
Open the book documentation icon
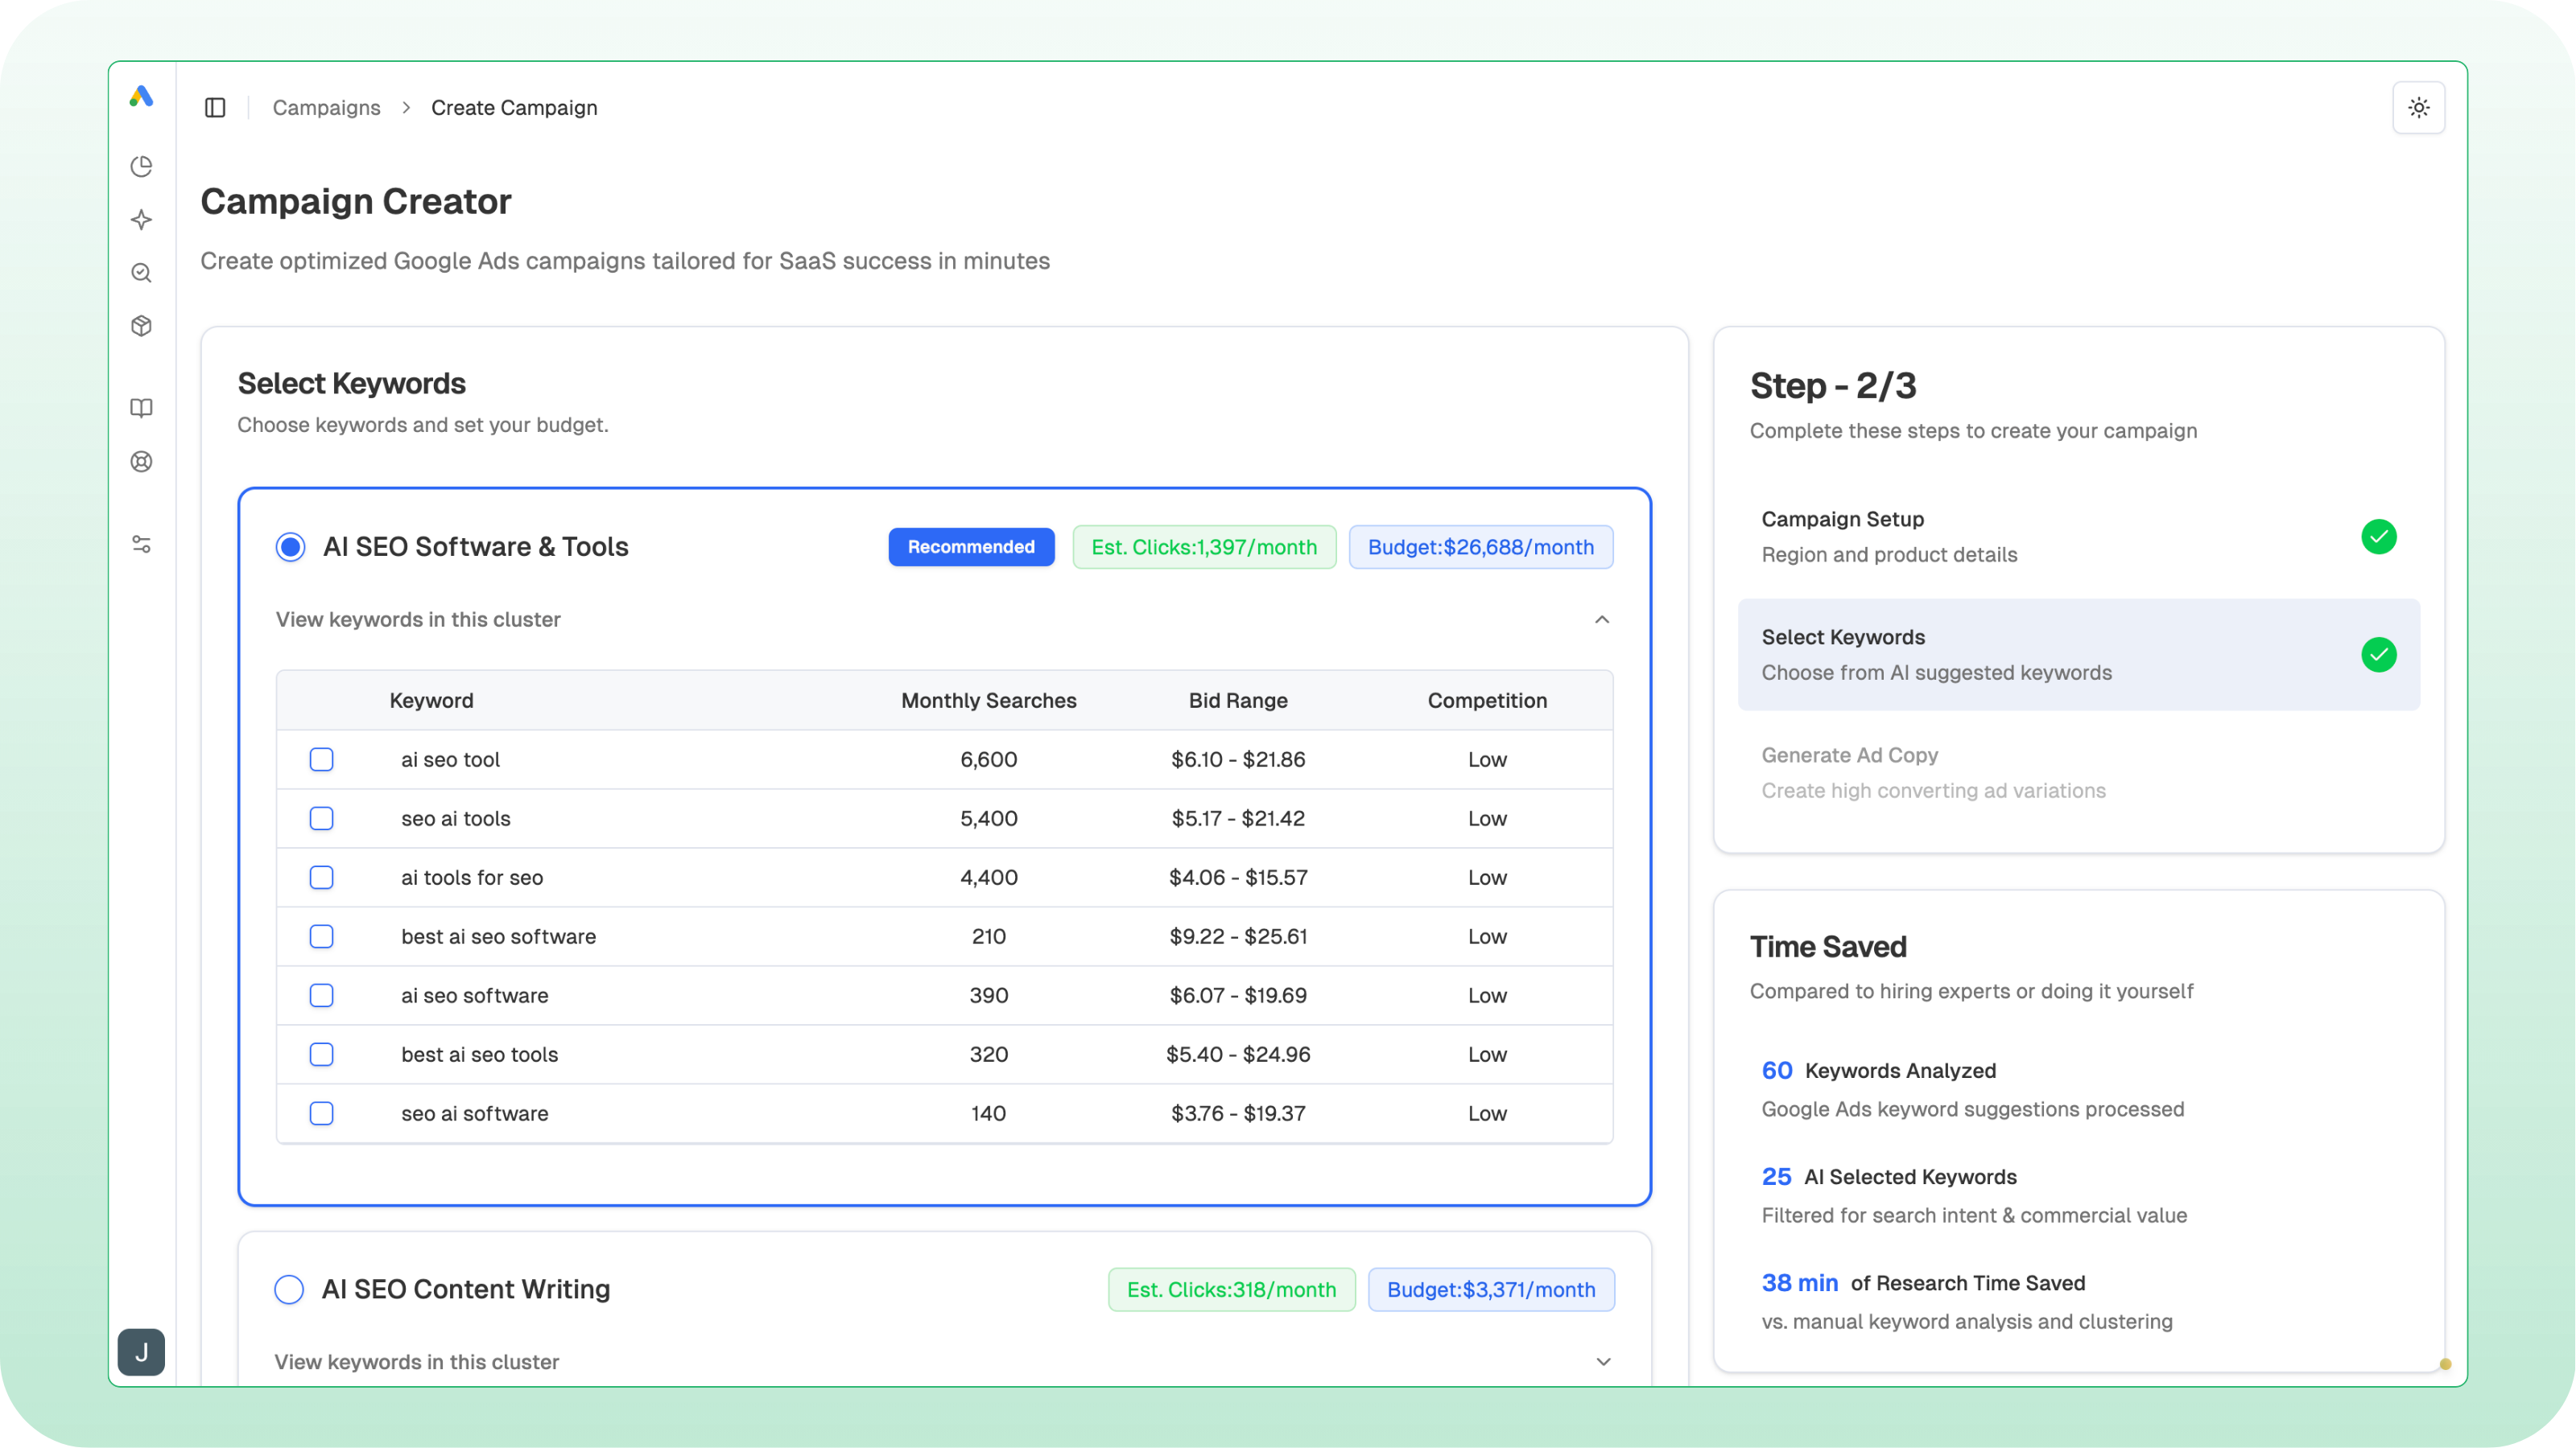coord(141,408)
